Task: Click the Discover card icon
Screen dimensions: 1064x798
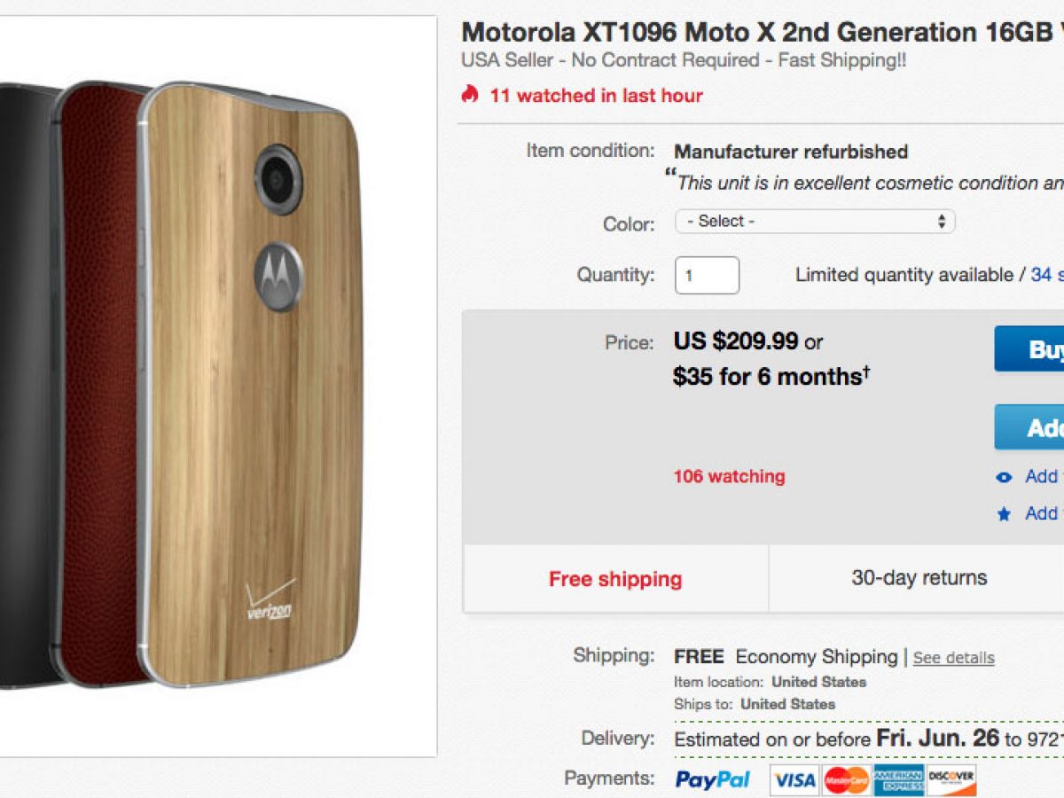Action: point(951,779)
